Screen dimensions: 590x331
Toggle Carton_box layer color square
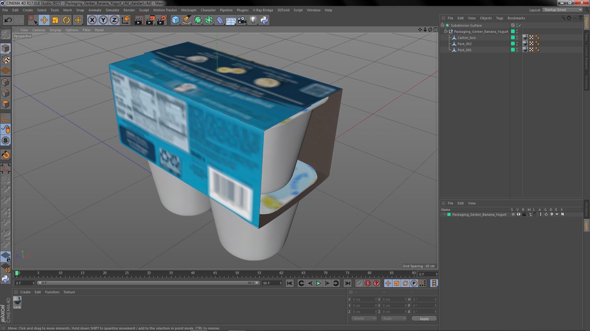(513, 38)
